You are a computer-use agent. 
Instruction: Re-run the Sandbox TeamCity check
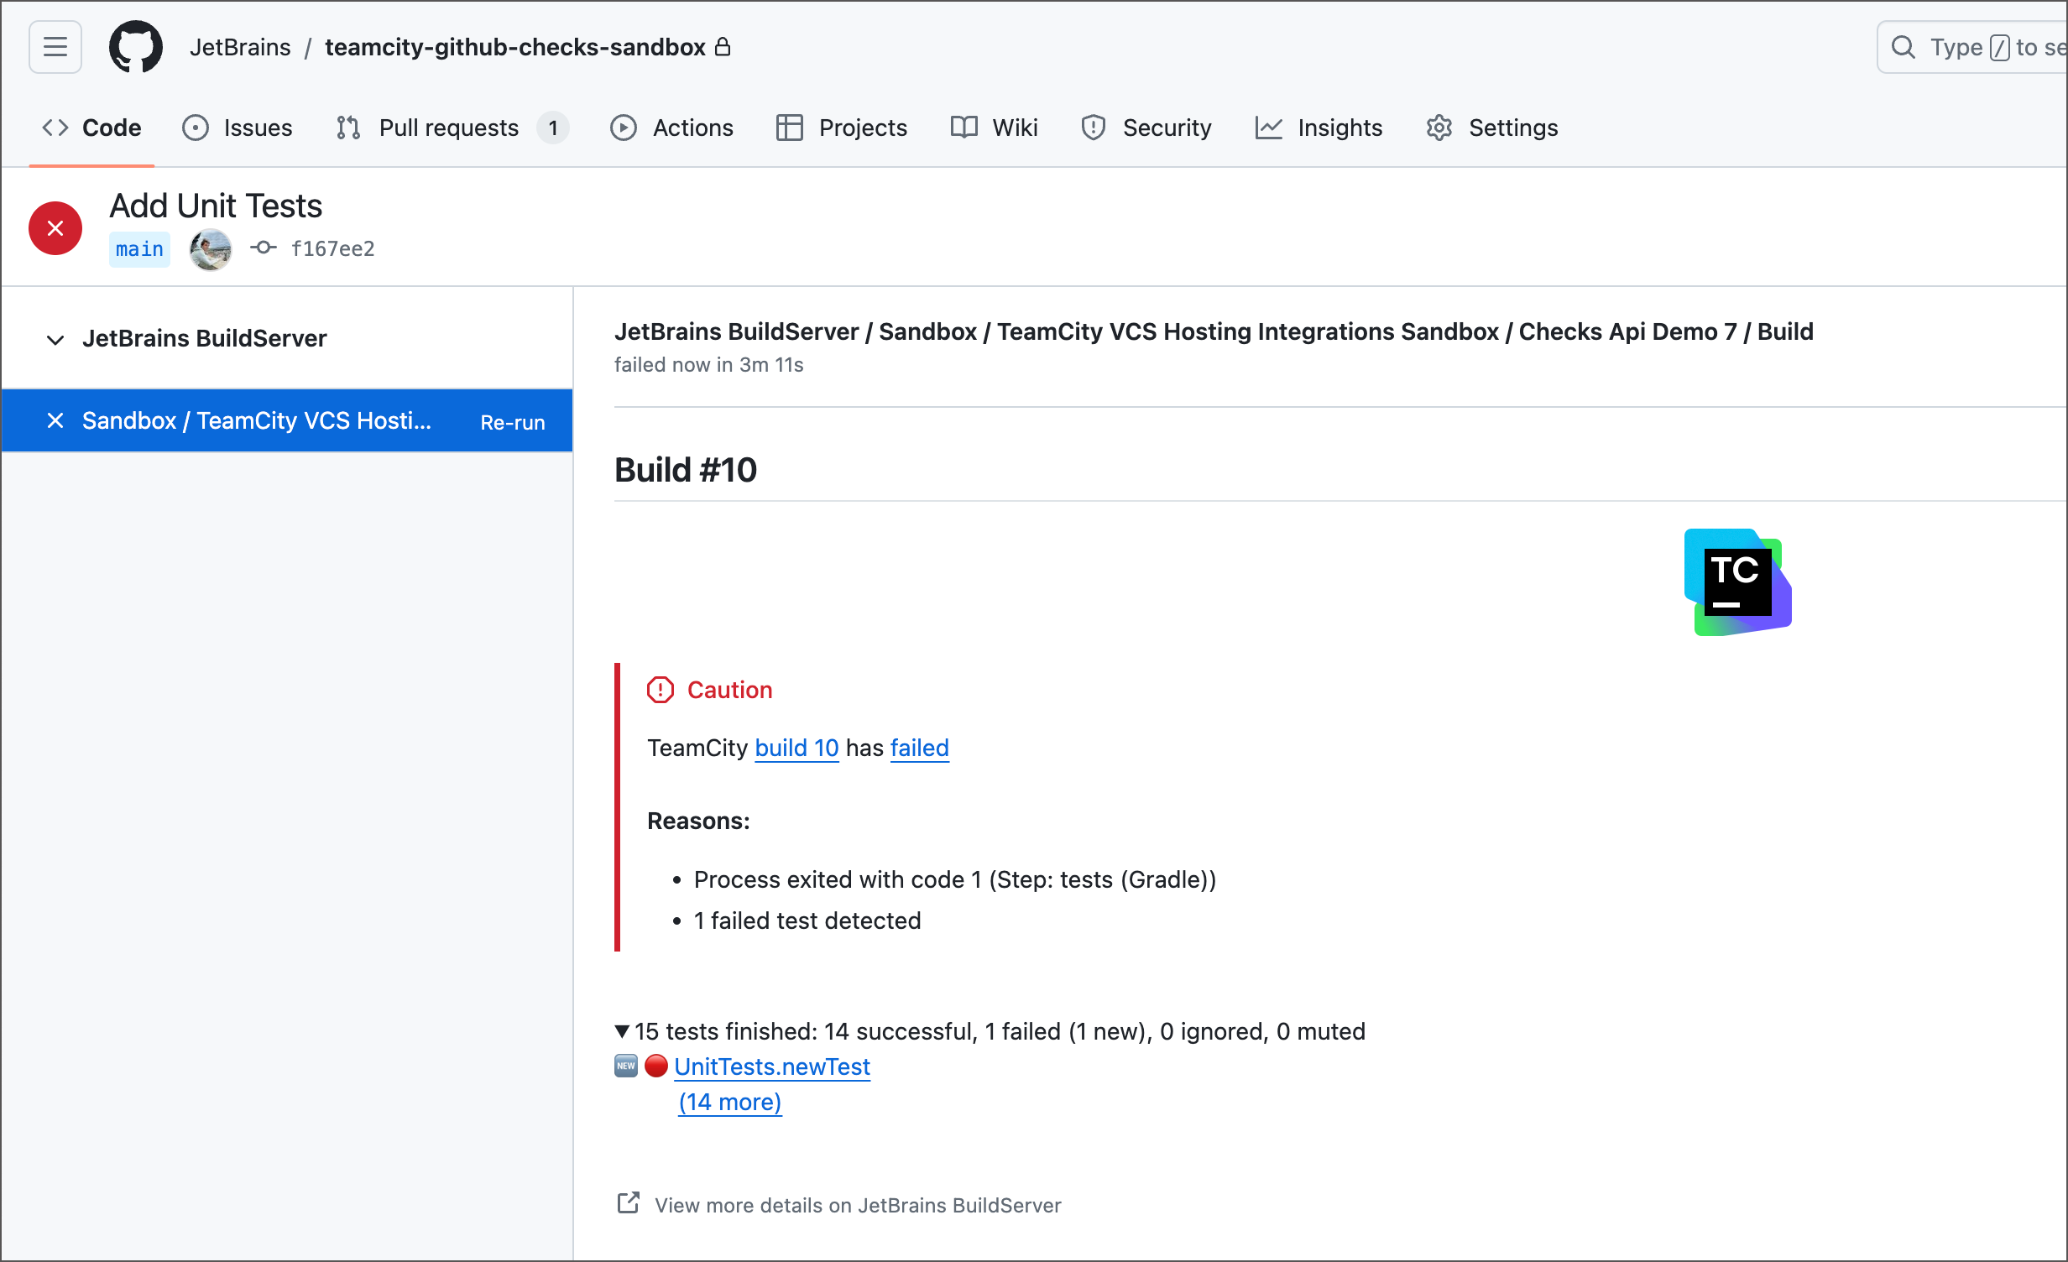point(512,422)
